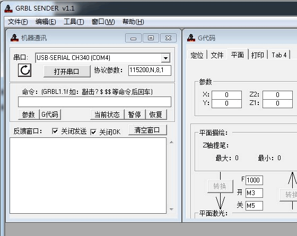This screenshot has width=297, height=236.
Task: Click the 最小: 0 text
Action: [x=269, y=158]
